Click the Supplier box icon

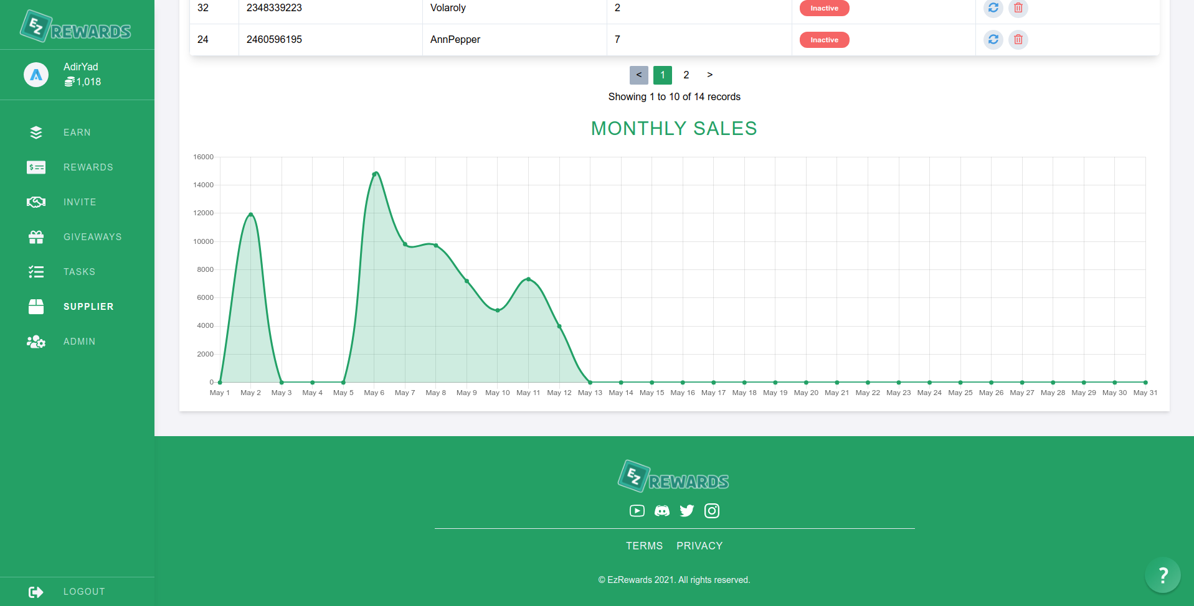pyautogui.click(x=36, y=307)
